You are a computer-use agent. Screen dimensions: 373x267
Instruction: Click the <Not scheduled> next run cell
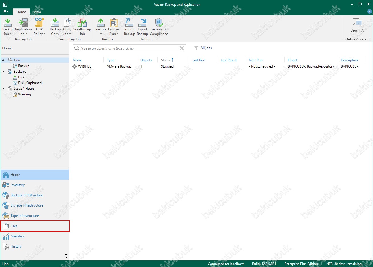tap(262, 66)
